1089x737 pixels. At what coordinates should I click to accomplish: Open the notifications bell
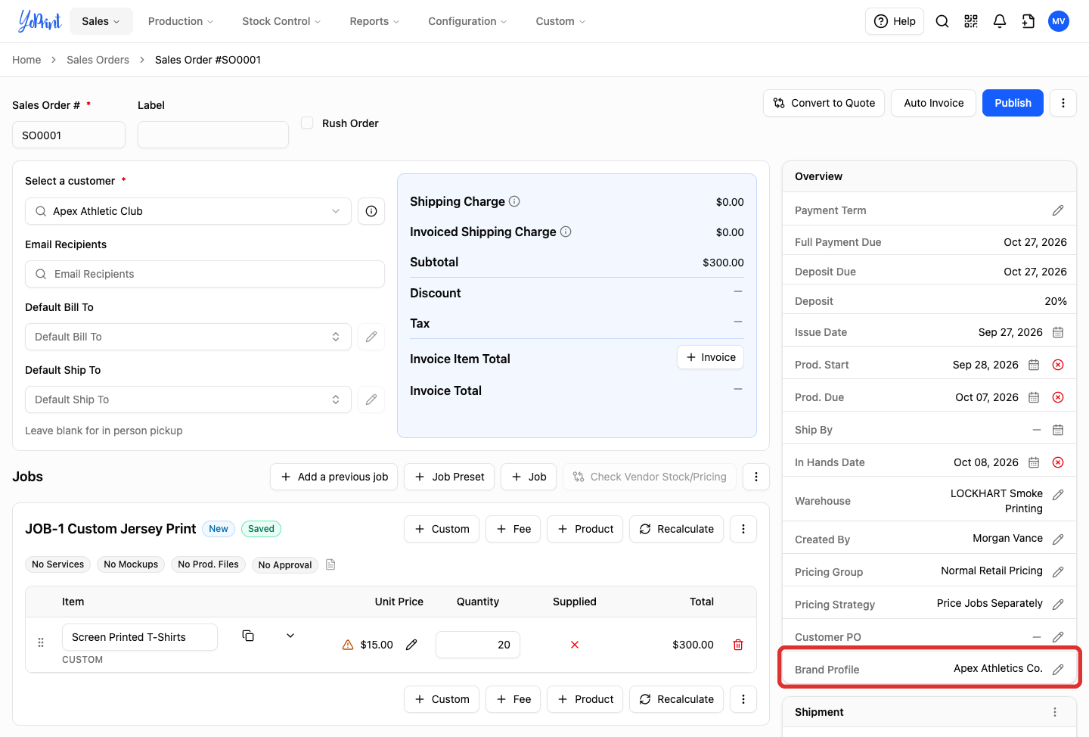[1000, 21]
